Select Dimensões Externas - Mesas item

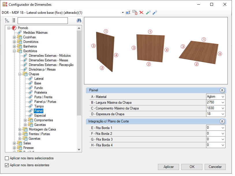[48, 60]
